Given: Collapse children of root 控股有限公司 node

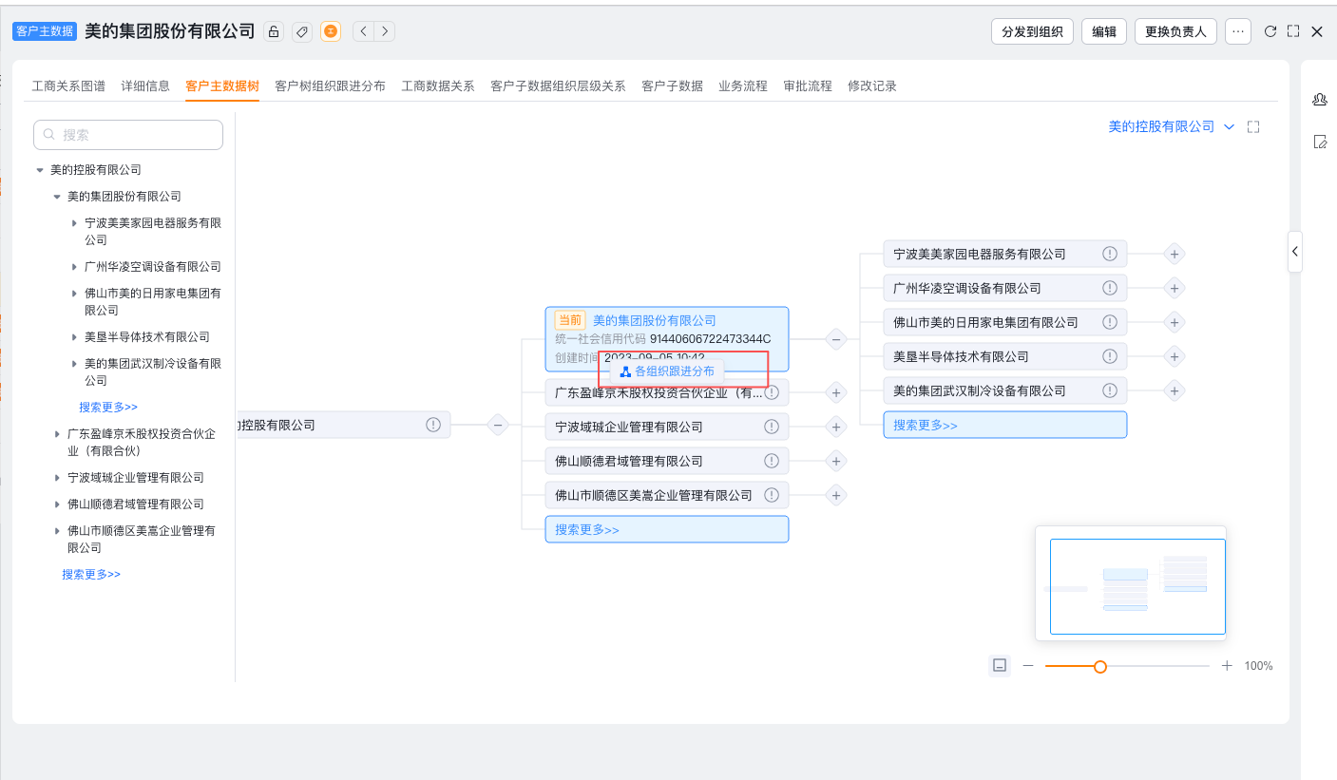Looking at the screenshot, I should pyautogui.click(x=498, y=425).
